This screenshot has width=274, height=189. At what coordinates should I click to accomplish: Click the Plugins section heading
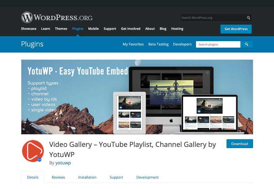[x=32, y=44]
